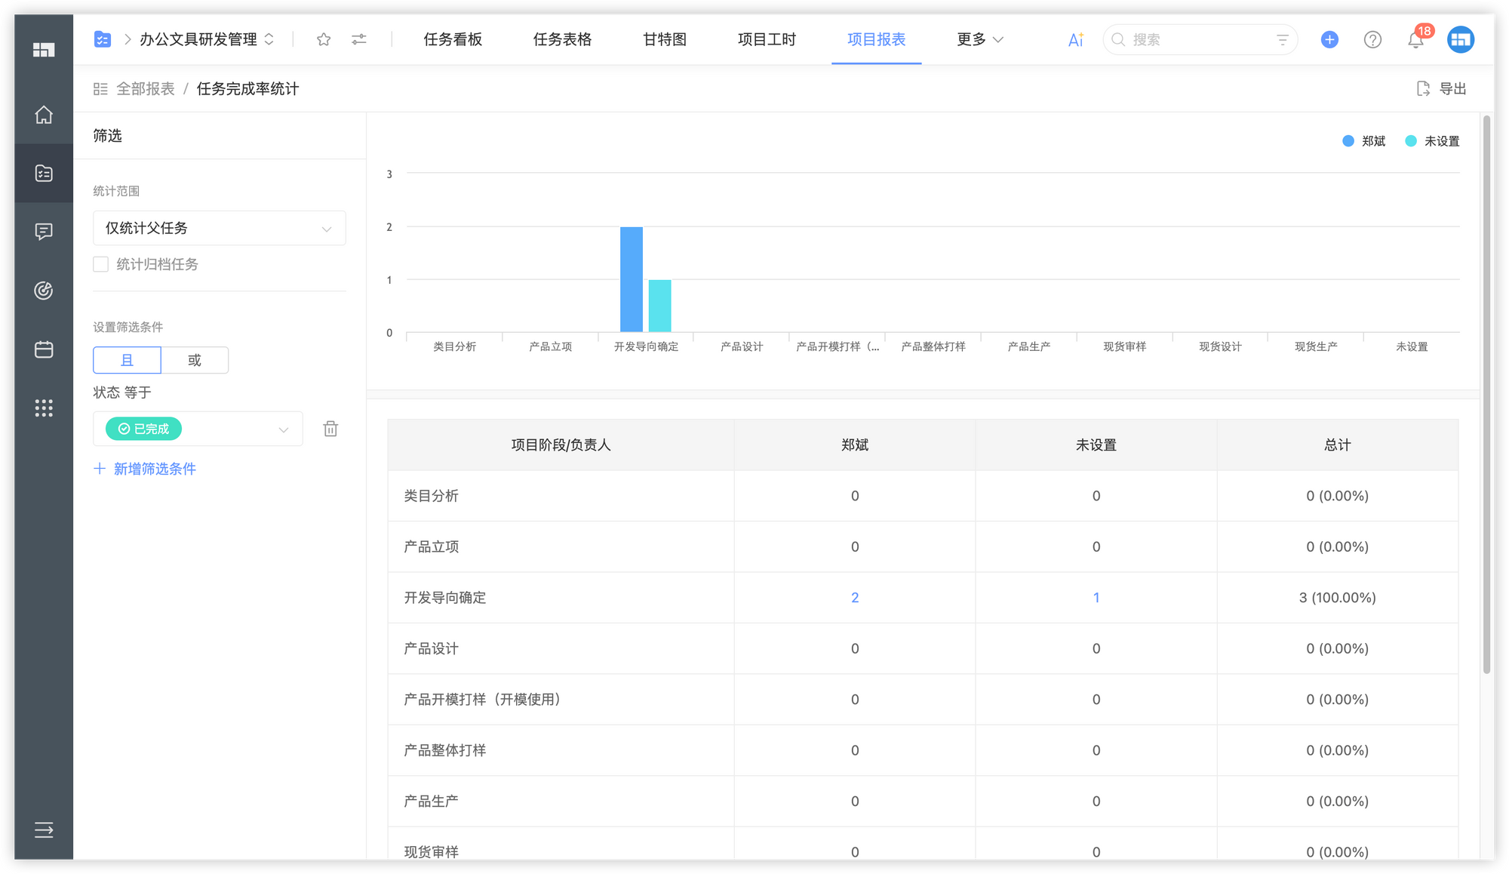This screenshot has width=1509, height=874.
Task: Switch to the 甘特图 tab
Action: pyautogui.click(x=664, y=39)
